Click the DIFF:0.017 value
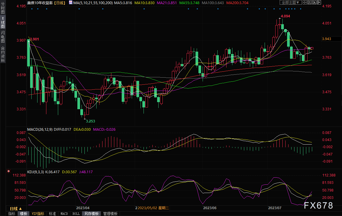The width and height of the screenshot is (342, 216). coord(62,130)
